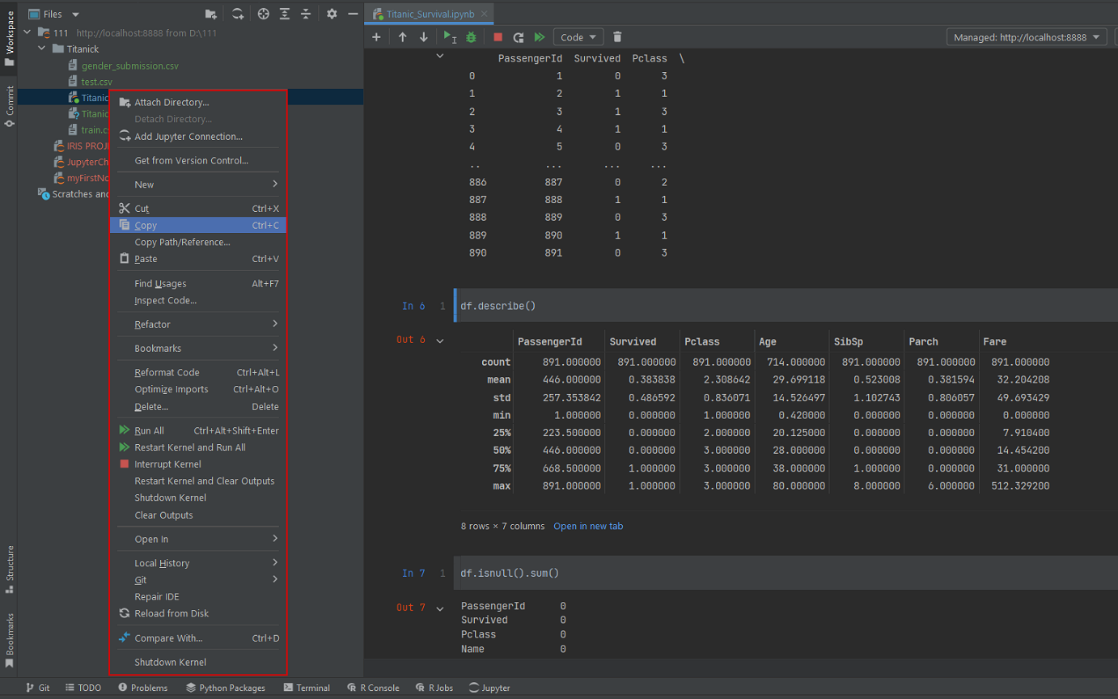Choose Restart Kernel and Run All
The image size is (1118, 699).
click(190, 447)
